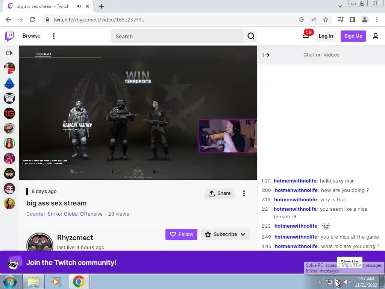The height and width of the screenshot is (289, 385).
Task: Open the Windows Start button
Action: [x=10, y=281]
